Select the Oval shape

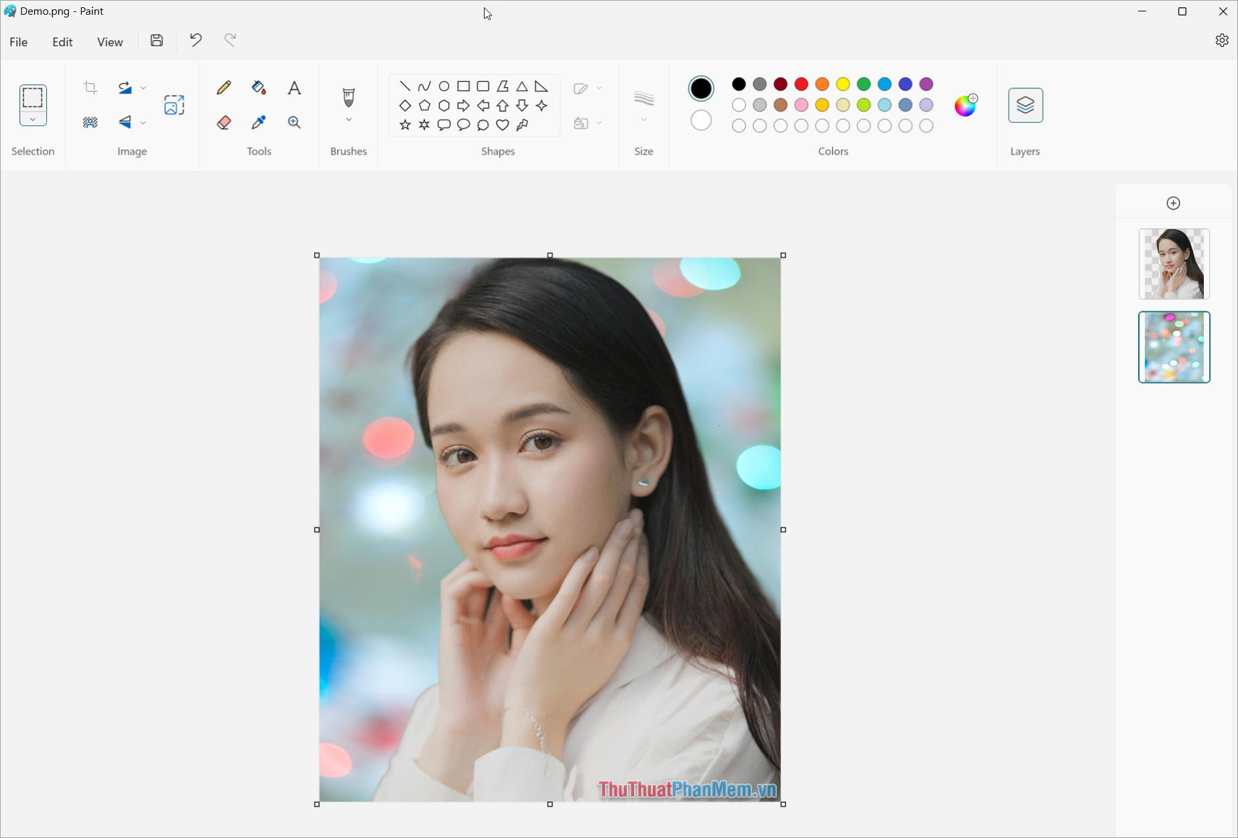tap(444, 86)
